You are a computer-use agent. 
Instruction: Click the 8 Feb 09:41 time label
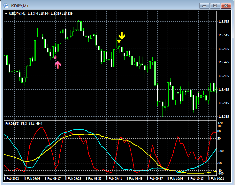[x=114, y=179]
